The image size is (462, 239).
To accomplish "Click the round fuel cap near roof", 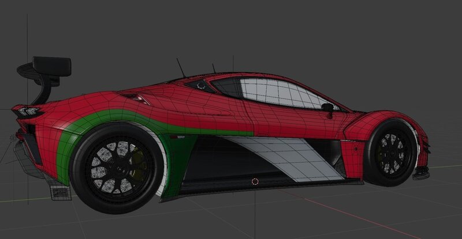I will [x=201, y=85].
